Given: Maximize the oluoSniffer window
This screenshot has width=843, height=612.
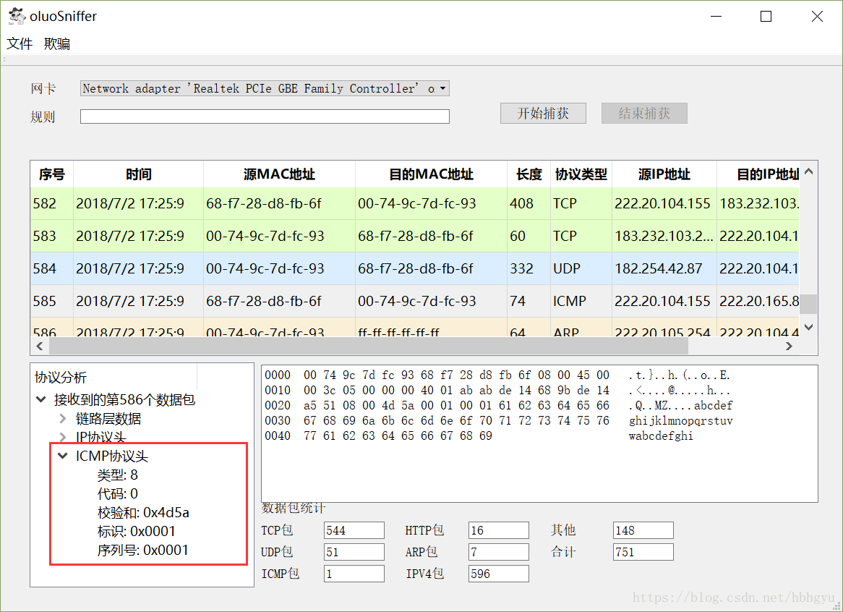Looking at the screenshot, I should coord(766,16).
